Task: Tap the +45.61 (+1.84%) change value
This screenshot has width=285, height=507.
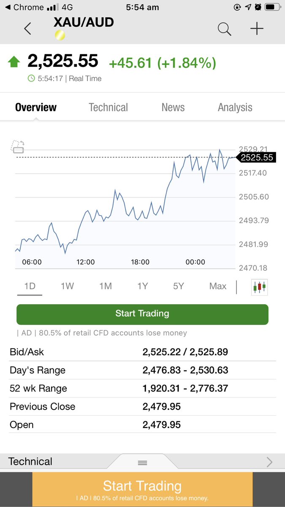Action: (163, 63)
